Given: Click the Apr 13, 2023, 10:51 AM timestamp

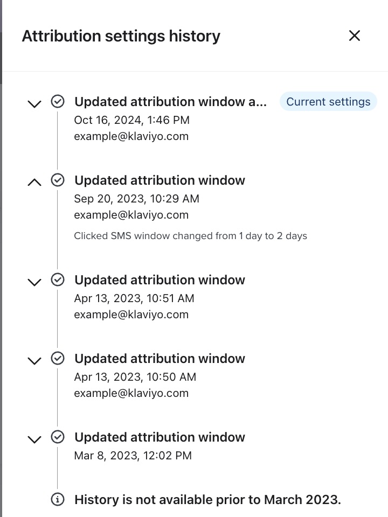Looking at the screenshot, I should pos(134,298).
